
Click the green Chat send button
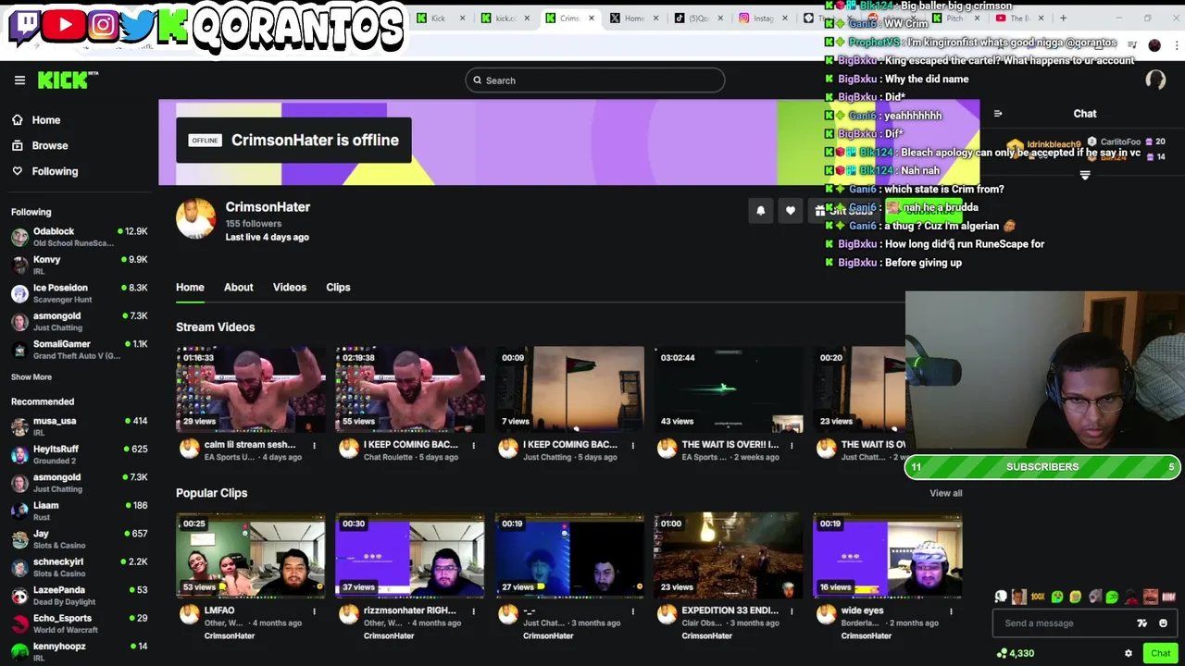(1161, 654)
